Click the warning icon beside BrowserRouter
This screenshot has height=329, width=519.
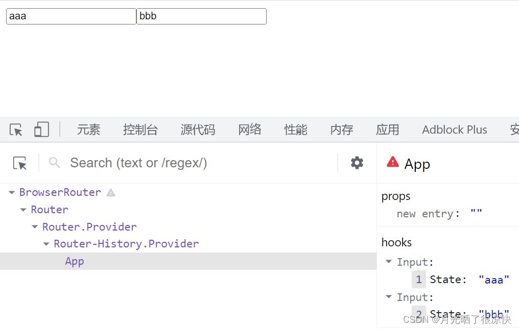(111, 193)
